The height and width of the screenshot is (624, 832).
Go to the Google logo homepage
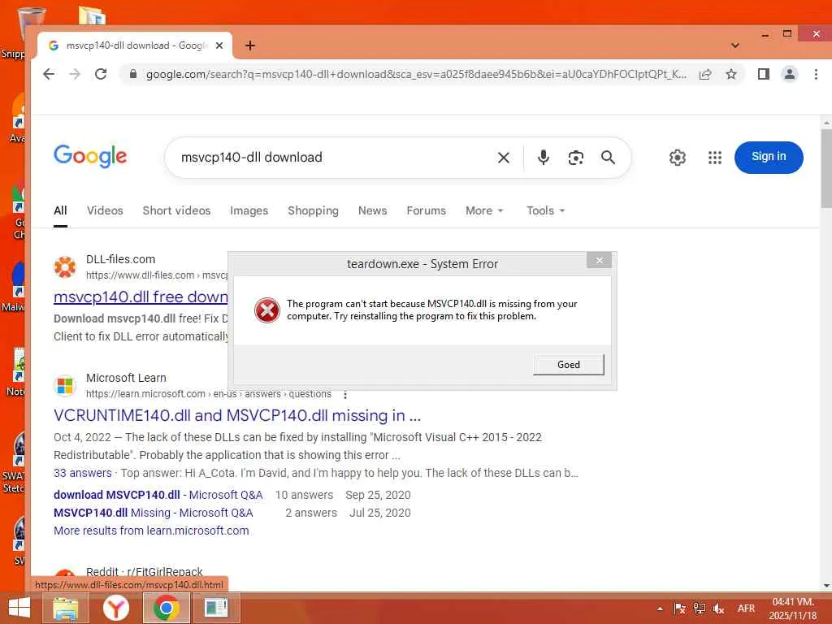(x=90, y=157)
